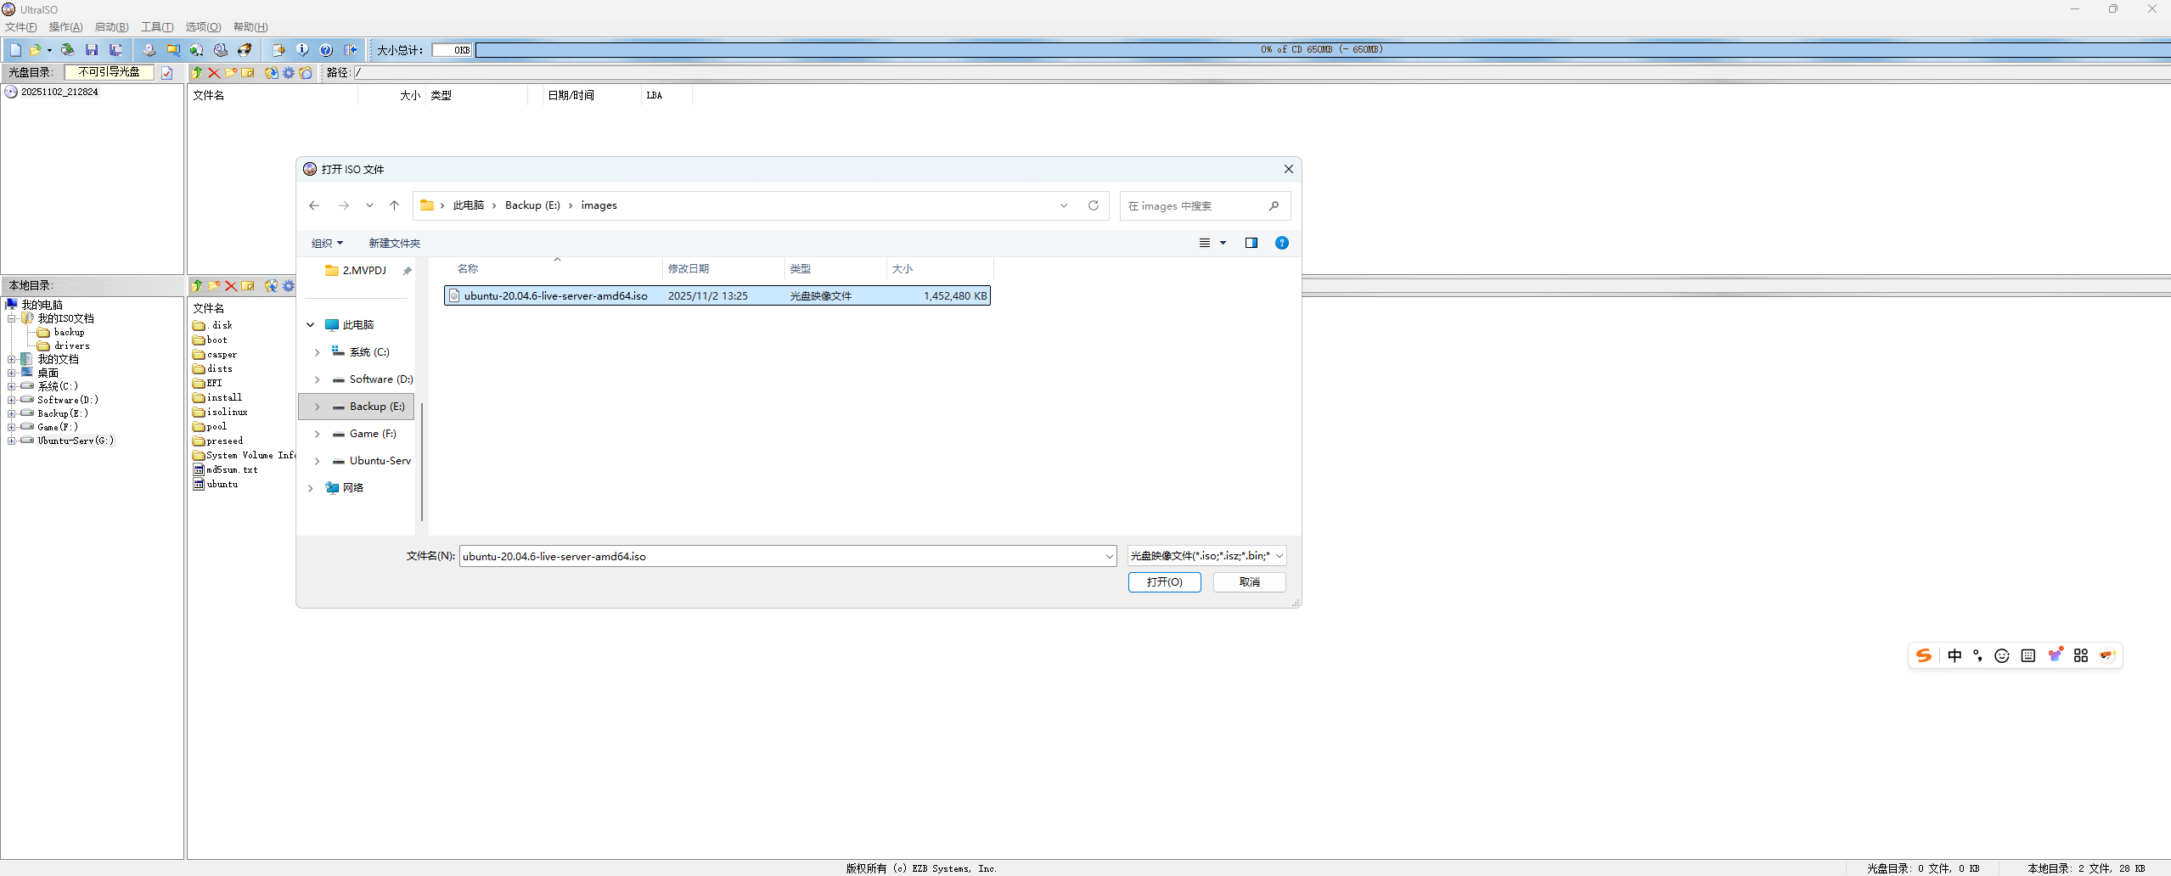Click the blue info icon in main toolbar

[x=302, y=50]
